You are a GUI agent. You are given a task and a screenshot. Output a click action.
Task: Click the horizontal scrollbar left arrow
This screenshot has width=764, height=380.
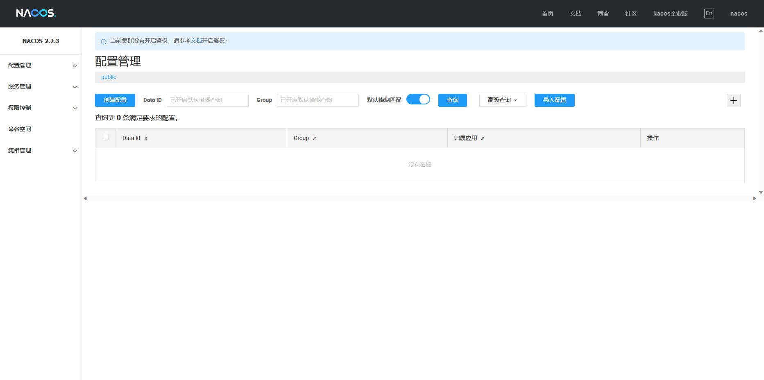point(85,198)
